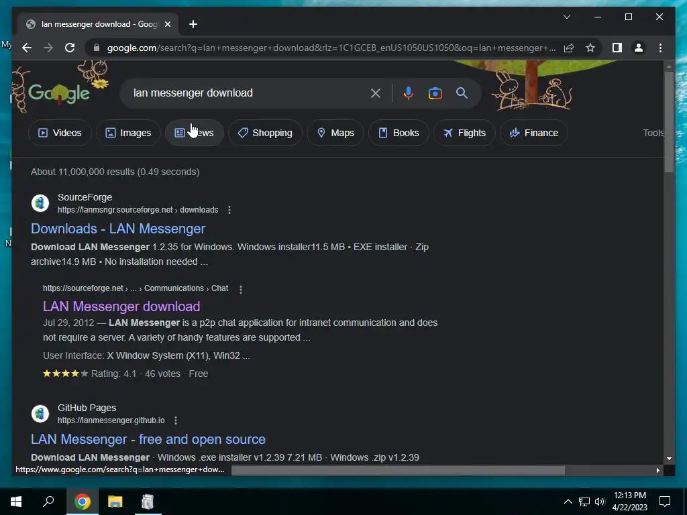
Task: Search by image with Google Lens
Action: coord(435,93)
